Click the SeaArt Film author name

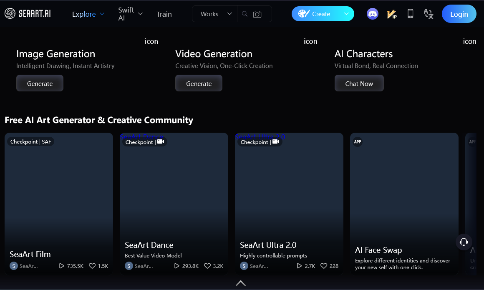pos(29,266)
